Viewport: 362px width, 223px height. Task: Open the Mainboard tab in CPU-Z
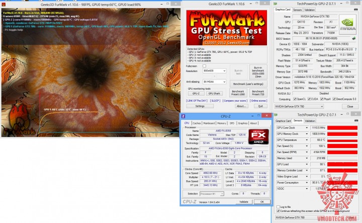coord(209,123)
